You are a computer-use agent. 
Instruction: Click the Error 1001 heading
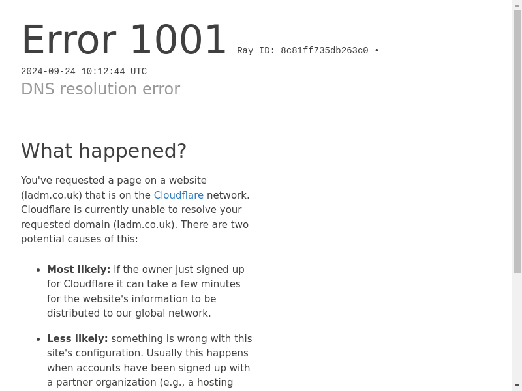(124, 40)
